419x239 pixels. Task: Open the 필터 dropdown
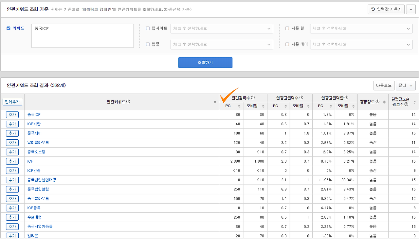406,85
